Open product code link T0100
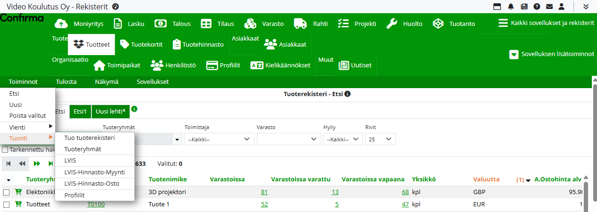 [x=96, y=204]
